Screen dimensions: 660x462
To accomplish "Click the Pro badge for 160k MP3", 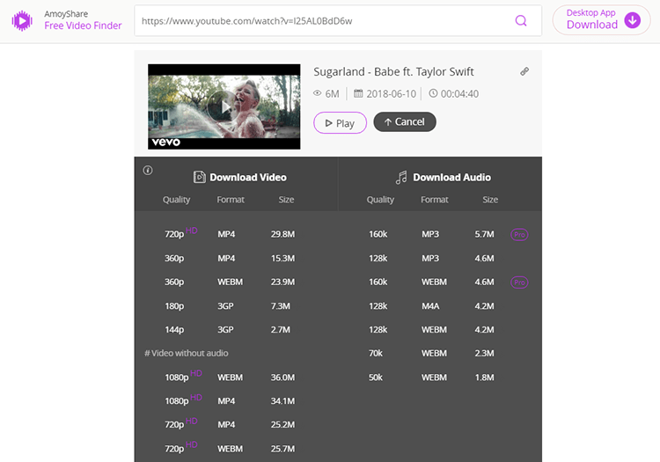I will click(x=519, y=234).
